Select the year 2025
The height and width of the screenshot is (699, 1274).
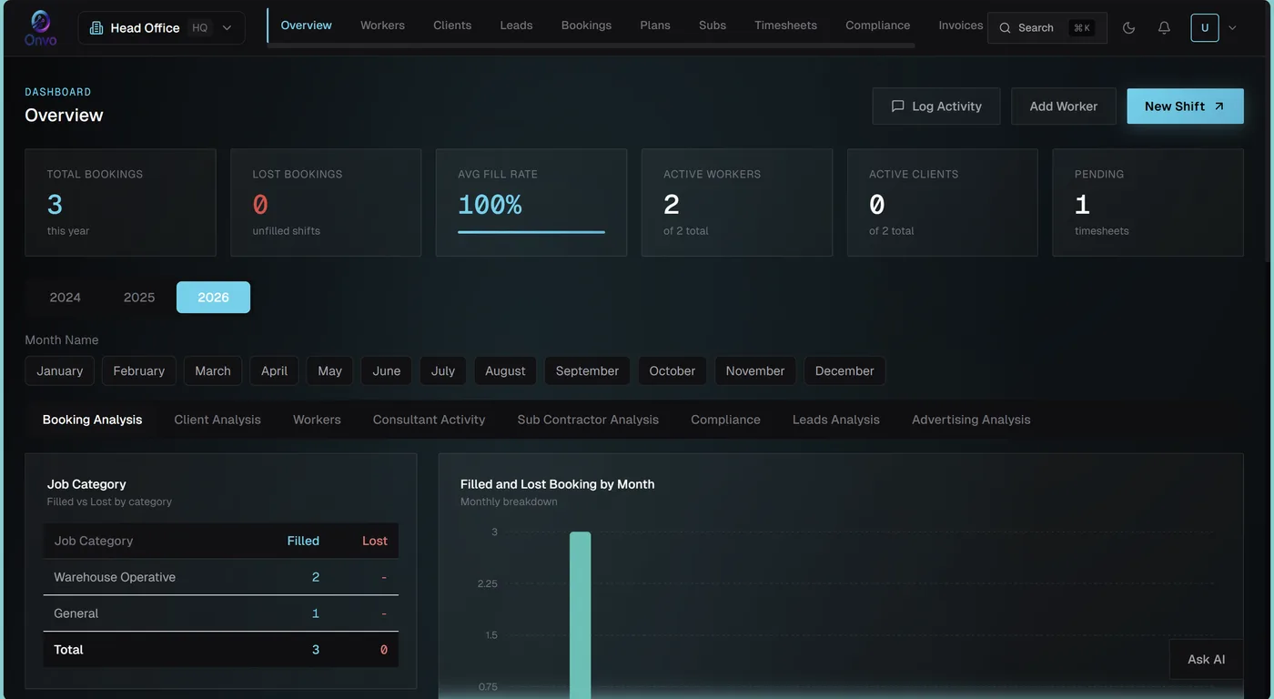139,298
